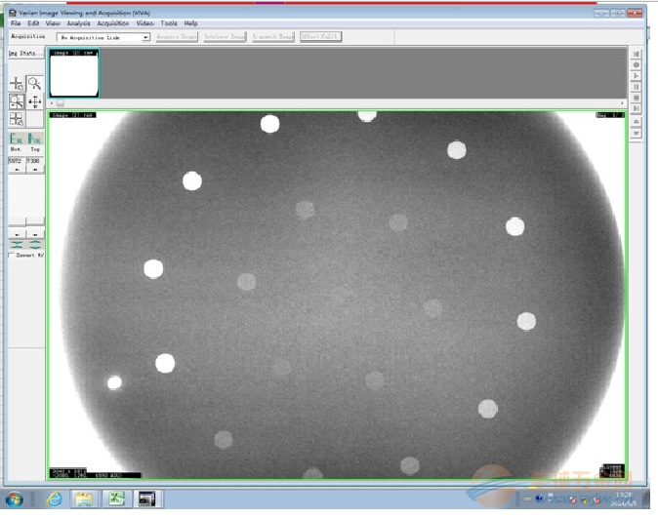Open the Analysis menu
Screen dimensions: 658x518
78,23
